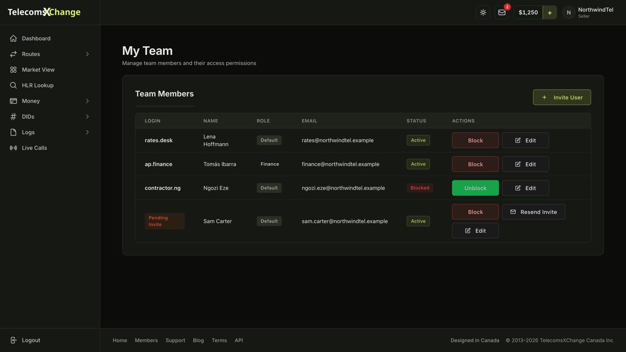Expand the Money submenu chevron
This screenshot has width=626, height=352.
click(87, 101)
